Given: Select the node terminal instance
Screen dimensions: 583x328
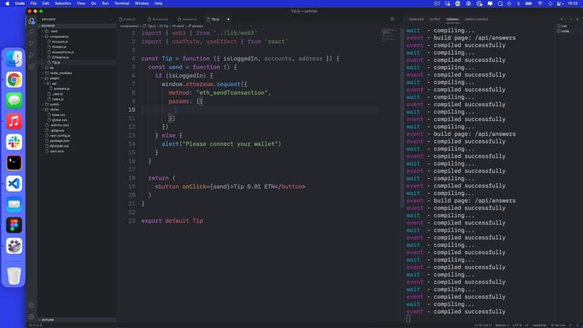Looking at the screenshot, I should pyautogui.click(x=565, y=31).
